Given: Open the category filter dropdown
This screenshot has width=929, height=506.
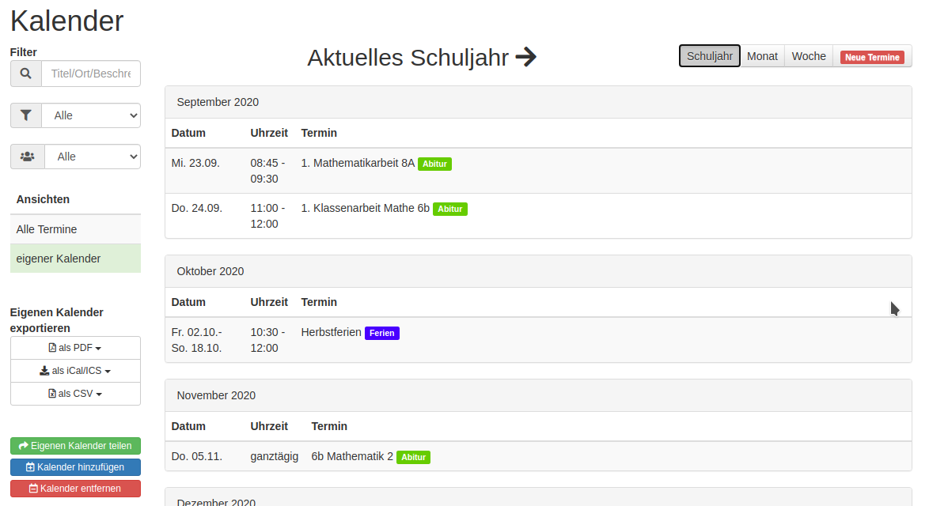Looking at the screenshot, I should [91, 115].
